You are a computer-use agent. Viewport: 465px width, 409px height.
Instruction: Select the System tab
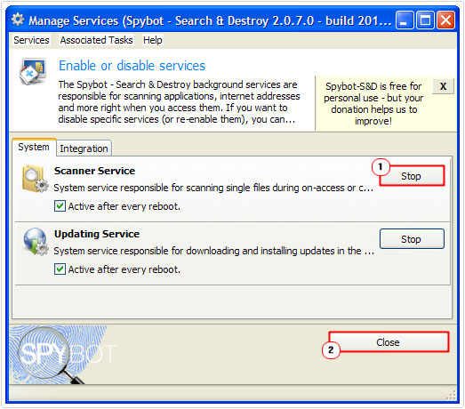(x=34, y=147)
